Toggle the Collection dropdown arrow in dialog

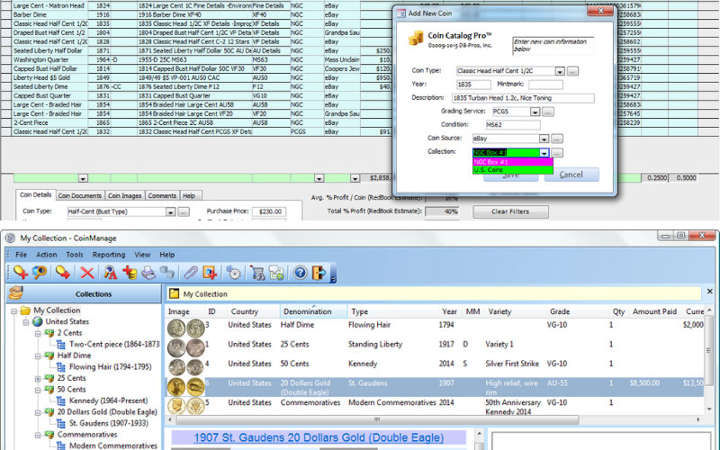click(544, 152)
